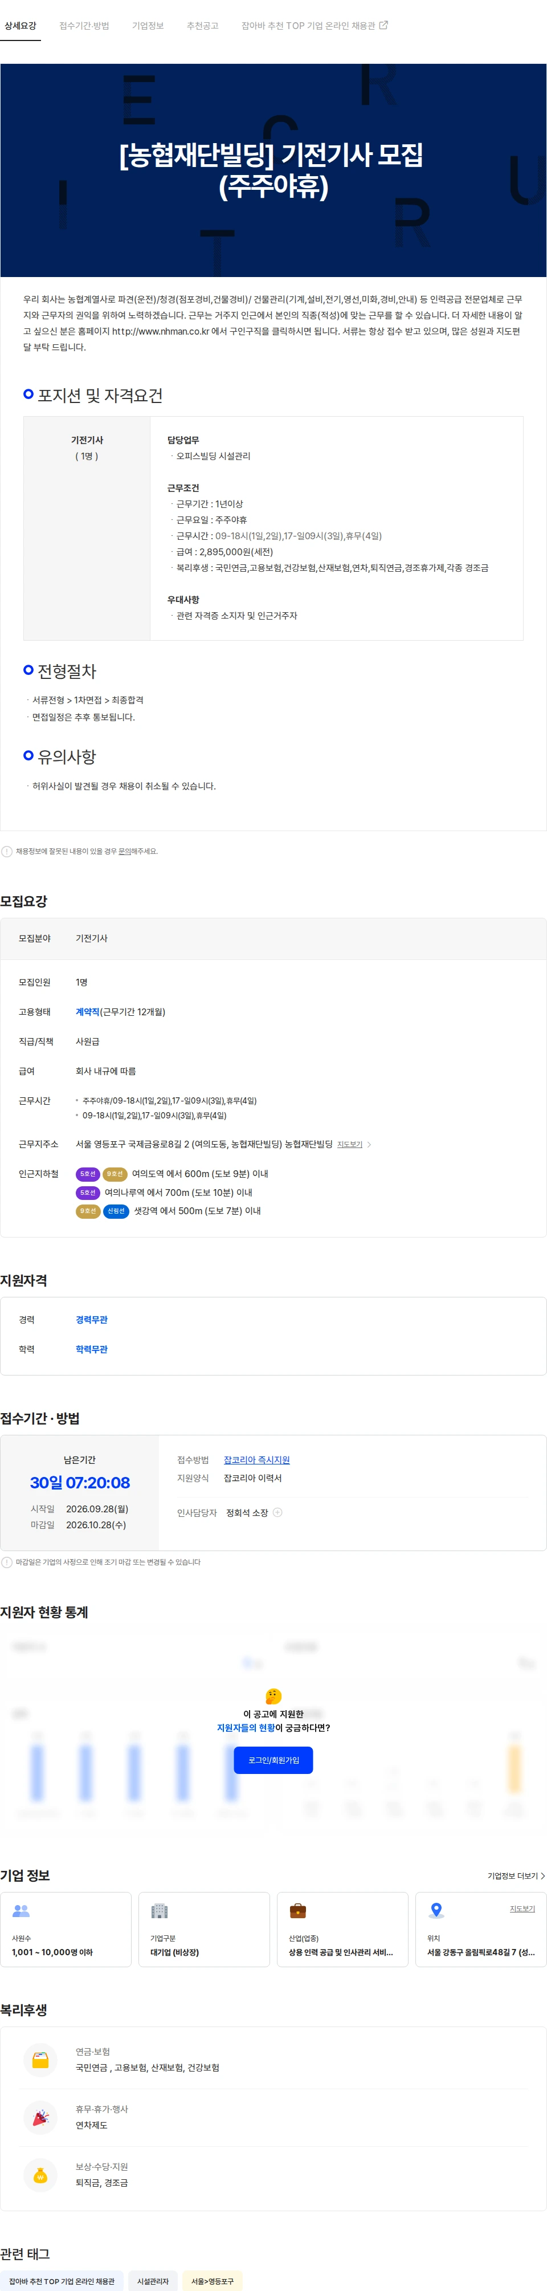Open 지도보기 link in 위치 card
This screenshot has height=2291, width=547.
[x=522, y=1909]
